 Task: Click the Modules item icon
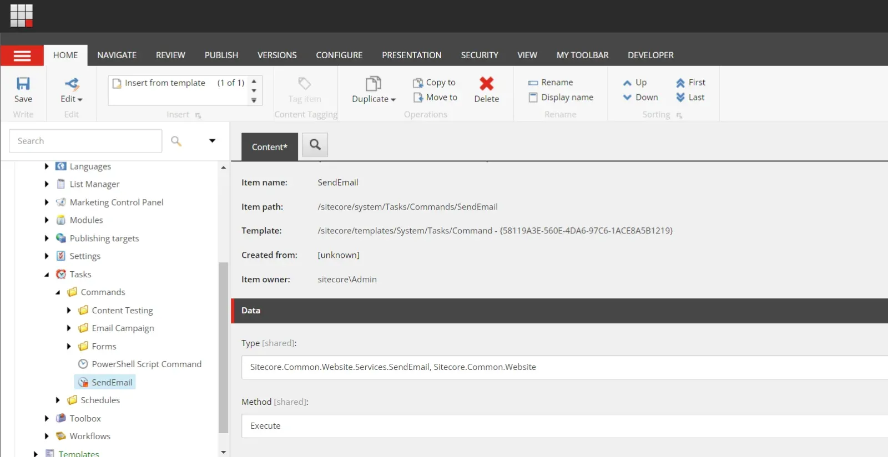pos(61,220)
